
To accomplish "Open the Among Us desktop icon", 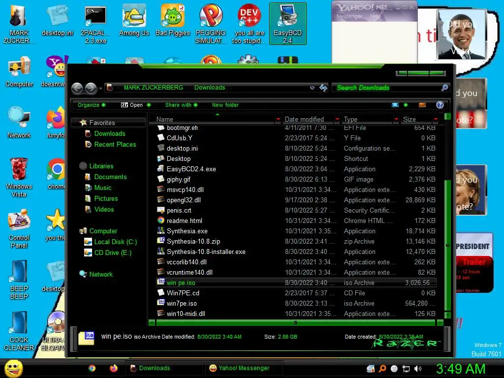I will tap(134, 20).
